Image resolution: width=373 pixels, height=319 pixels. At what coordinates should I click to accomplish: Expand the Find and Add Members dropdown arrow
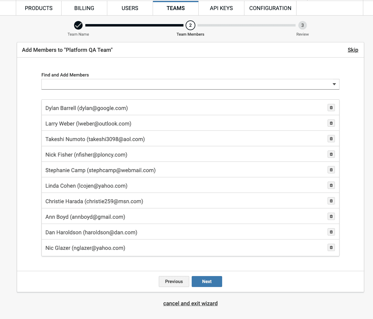(334, 84)
